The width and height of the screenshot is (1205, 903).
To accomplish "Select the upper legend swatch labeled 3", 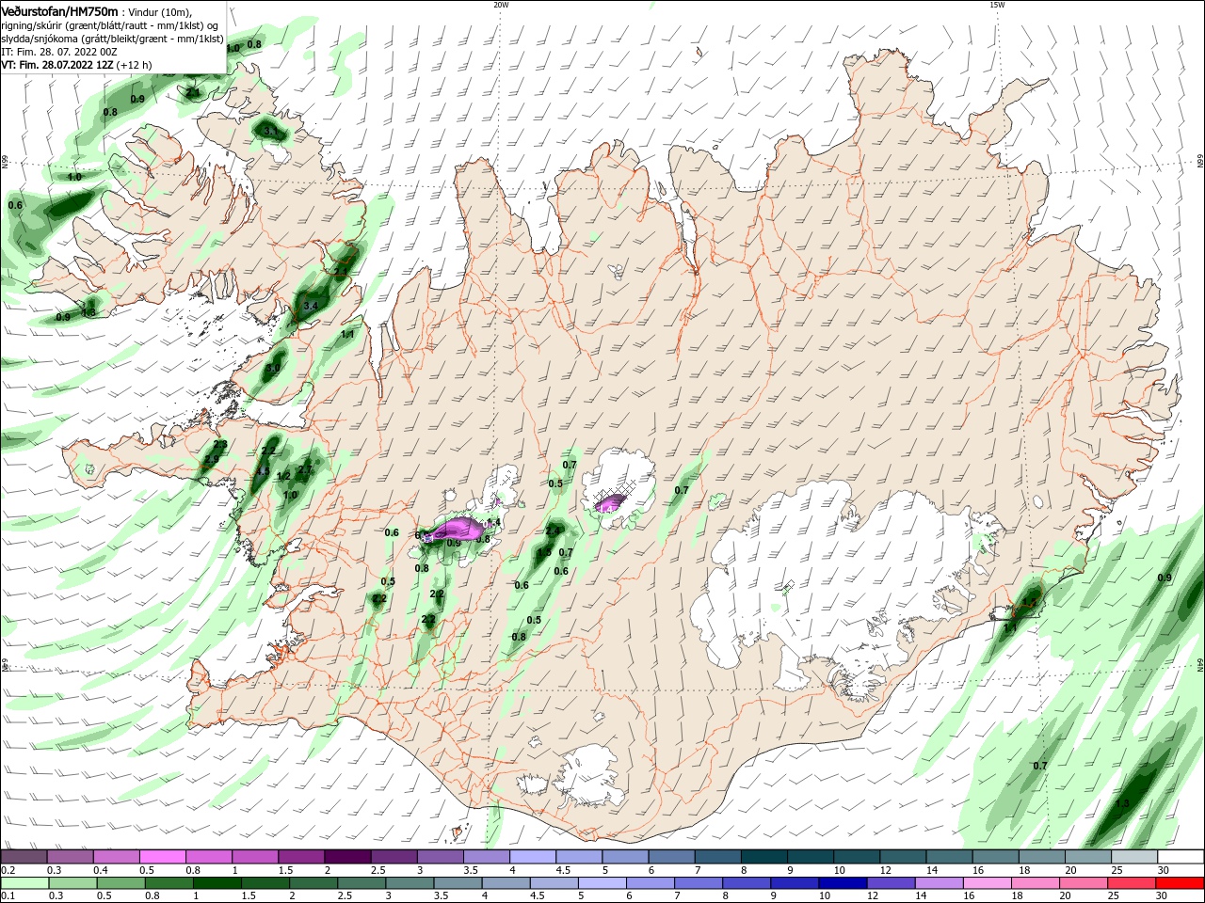I will [440, 857].
